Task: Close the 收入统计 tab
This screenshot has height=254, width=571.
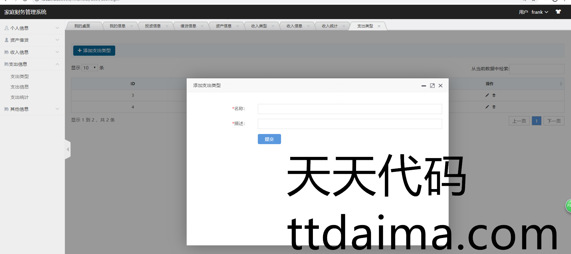Action: [344, 26]
